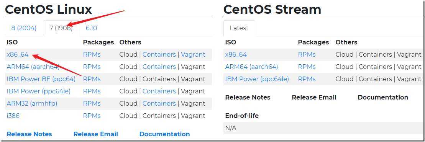Open RPMs link in CentOS Stream ARM64 row
This screenshot has width=425, height=142.
tap(307, 67)
